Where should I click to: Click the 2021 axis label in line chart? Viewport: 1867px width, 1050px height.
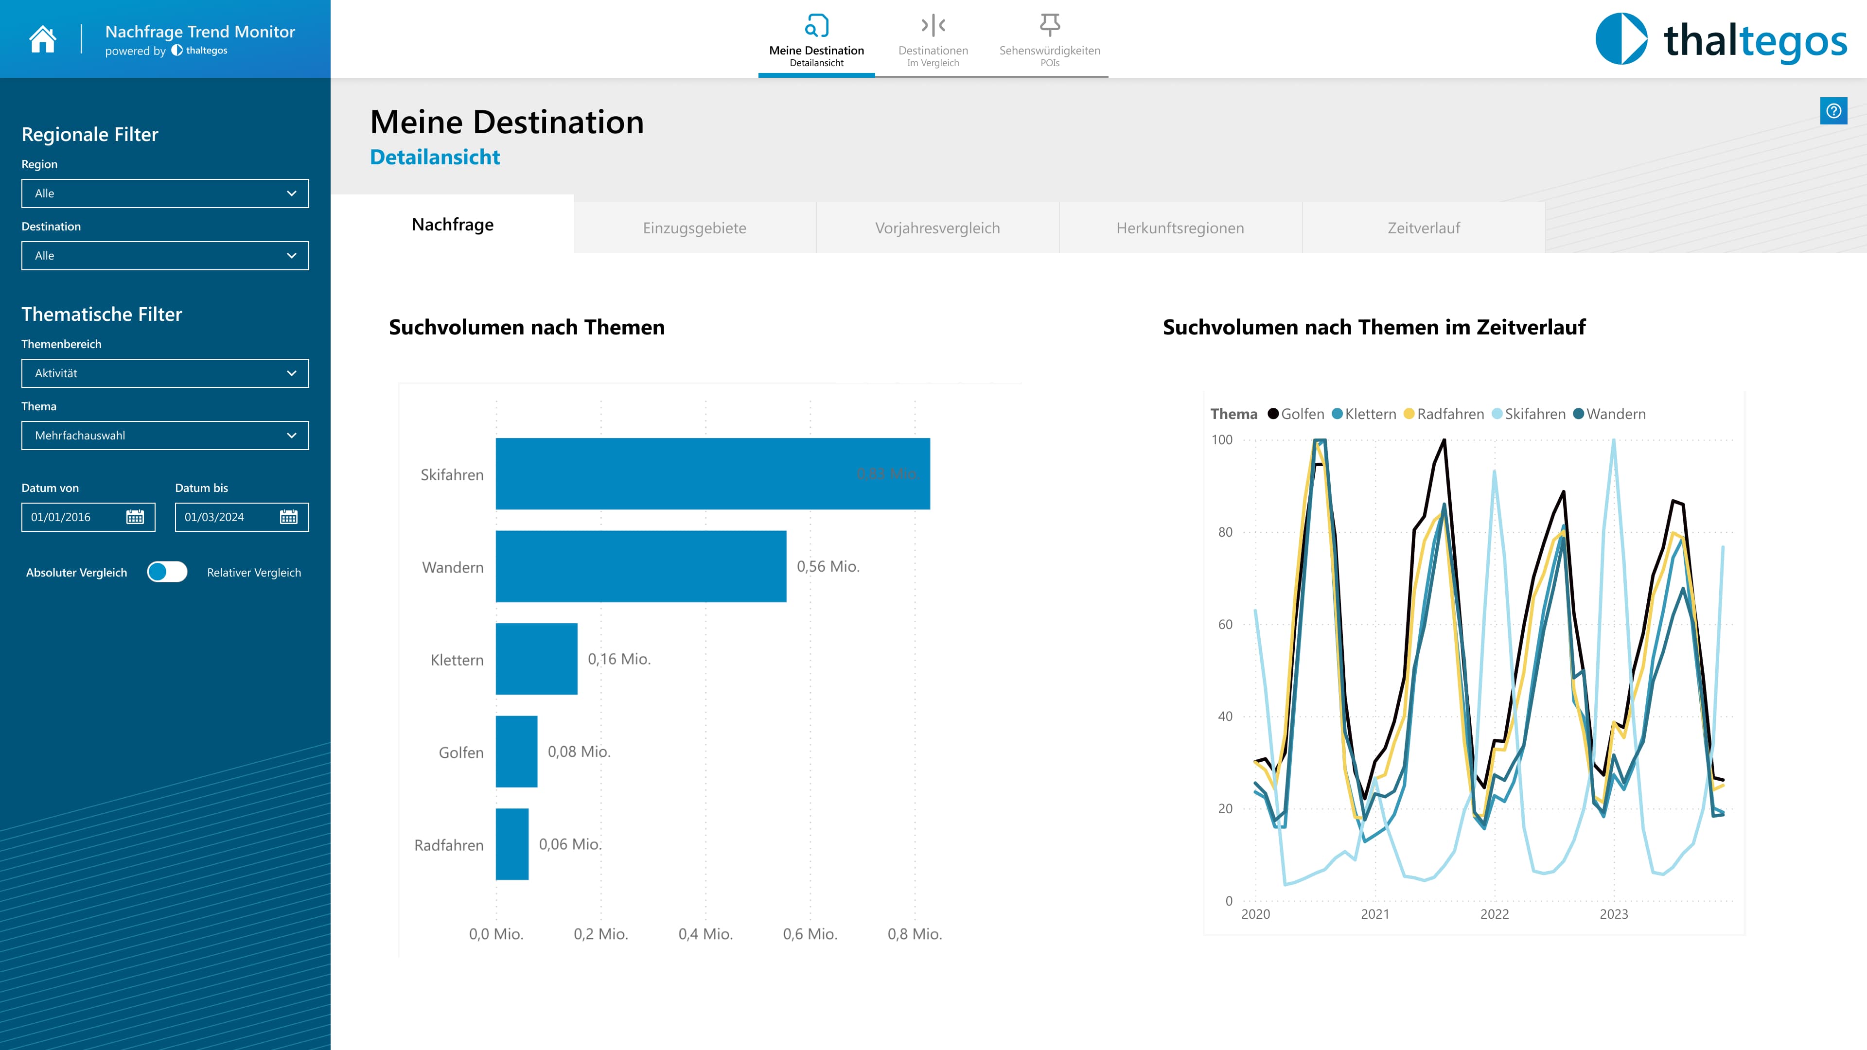point(1375,914)
